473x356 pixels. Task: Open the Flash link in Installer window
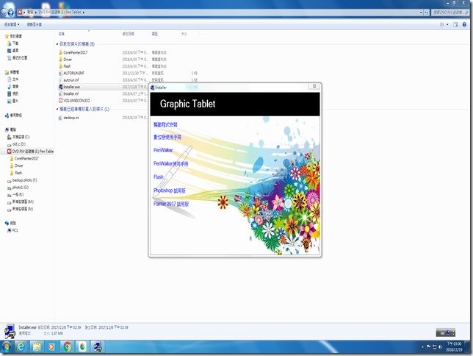coord(158,177)
